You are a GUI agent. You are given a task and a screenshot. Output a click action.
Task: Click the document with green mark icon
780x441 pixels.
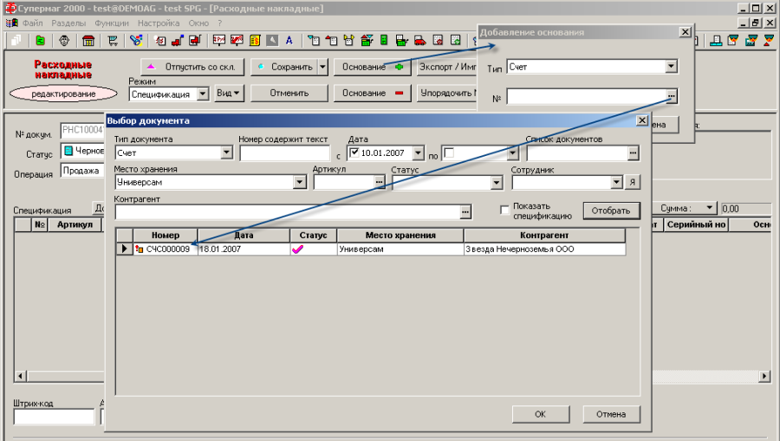click(455, 40)
